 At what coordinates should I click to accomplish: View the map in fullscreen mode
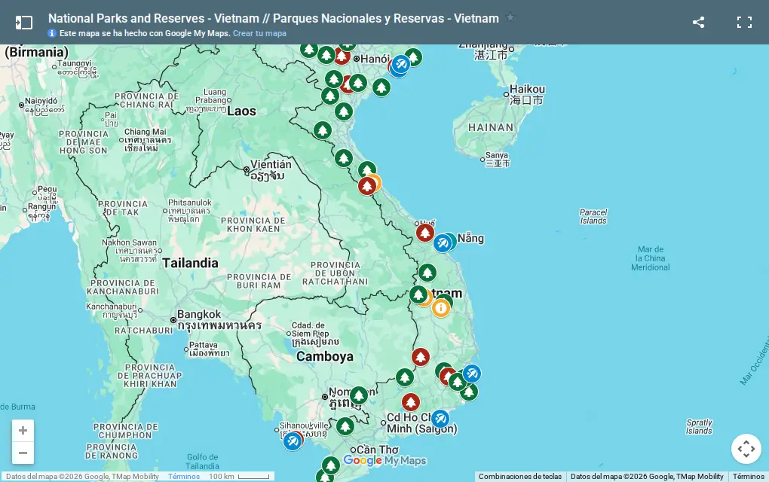point(744,23)
